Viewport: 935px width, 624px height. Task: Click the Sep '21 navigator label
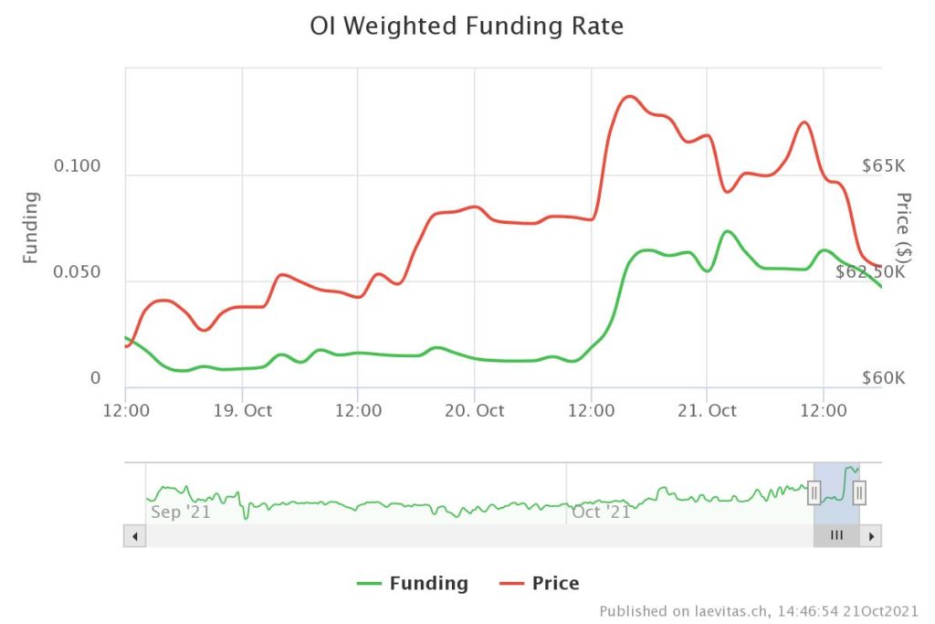(181, 512)
